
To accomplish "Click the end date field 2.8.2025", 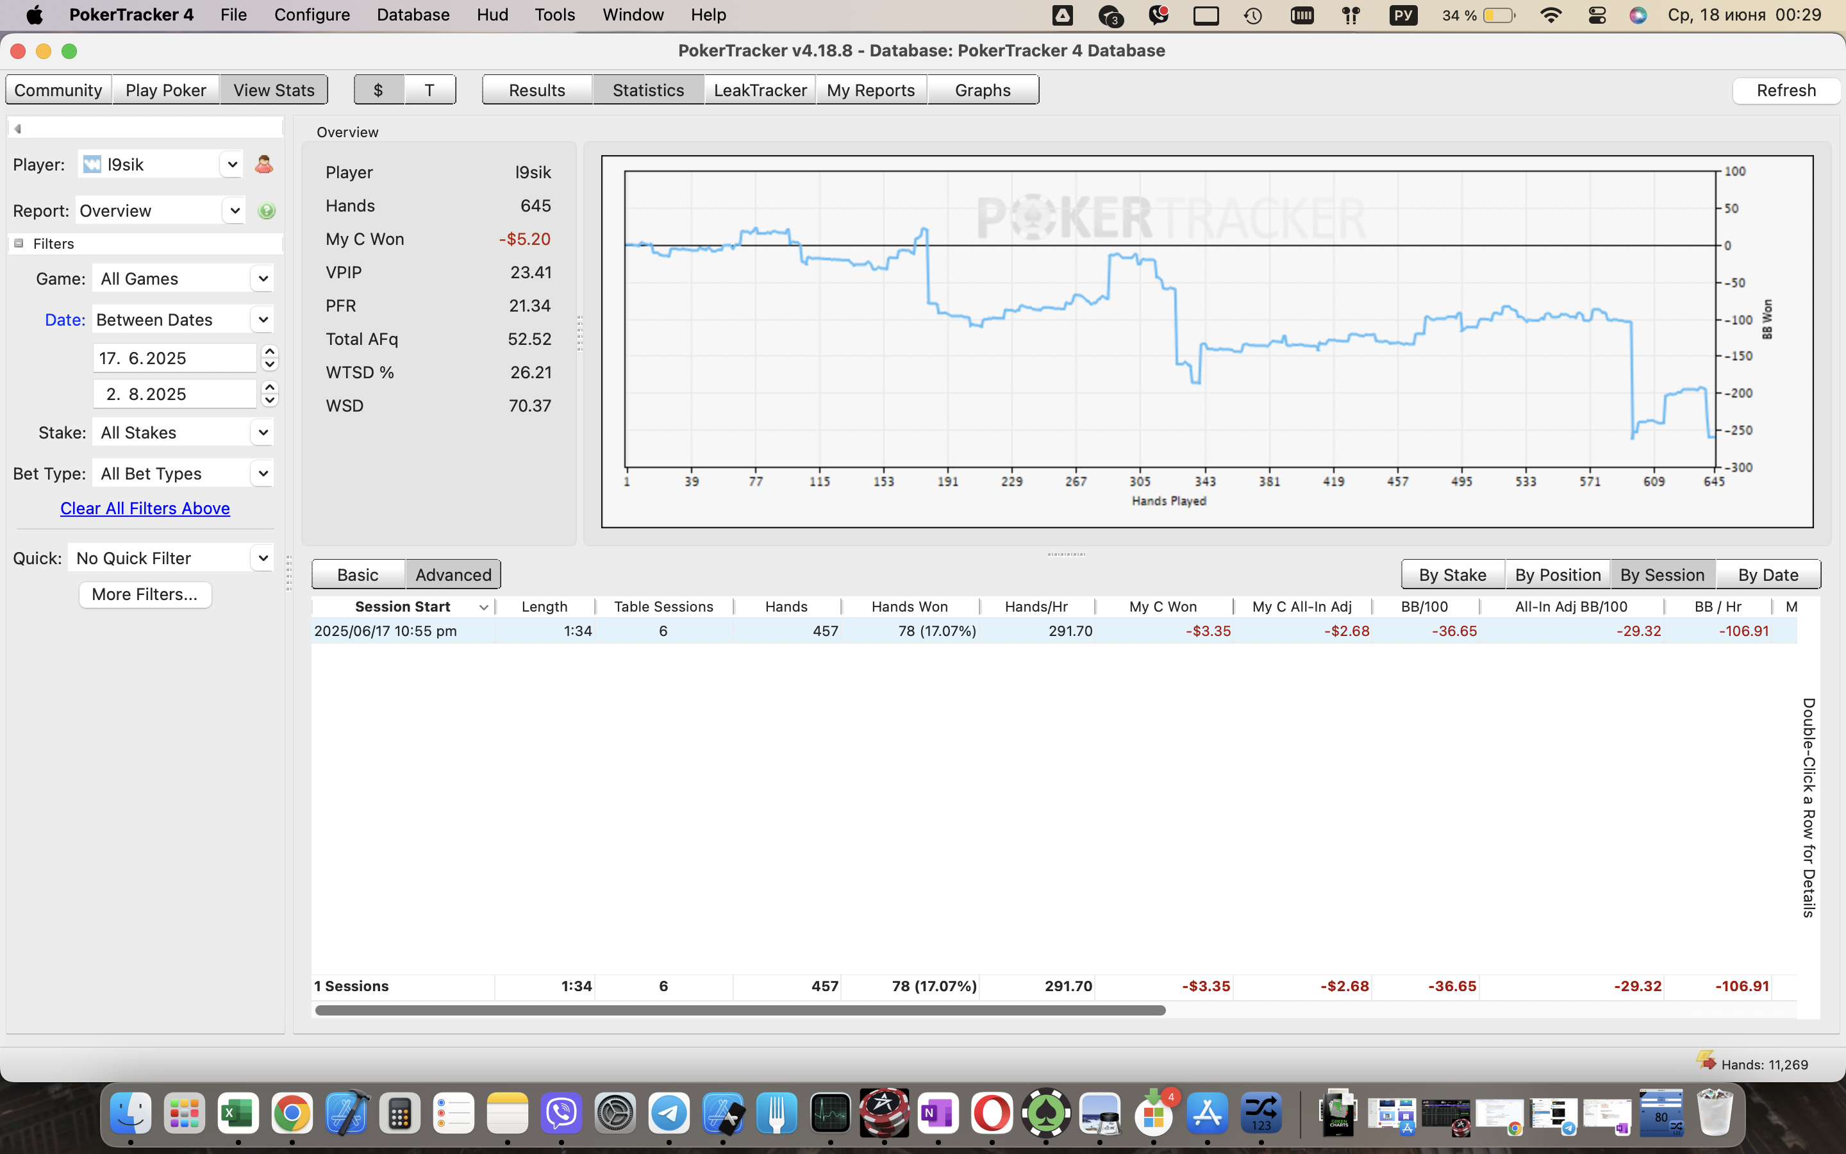I will [x=175, y=394].
